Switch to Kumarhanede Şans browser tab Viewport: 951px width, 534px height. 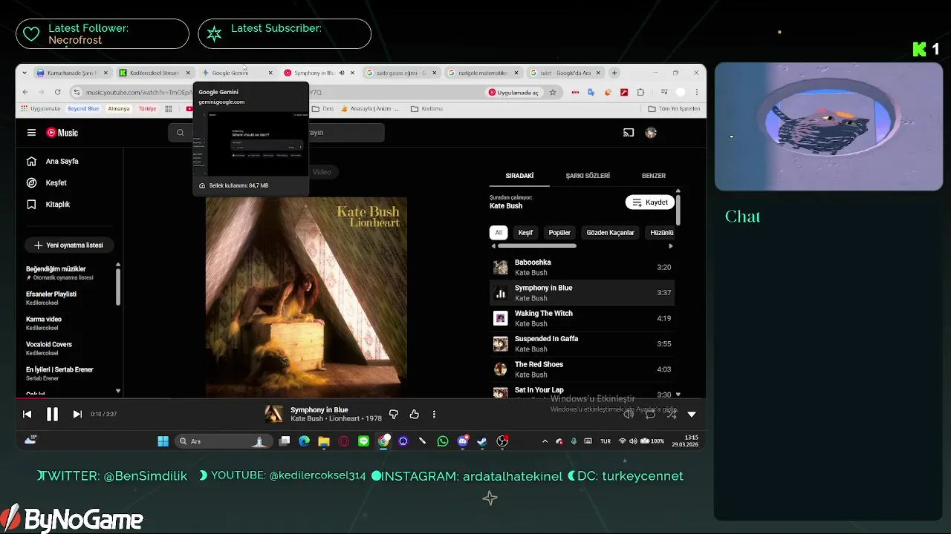[72, 73]
